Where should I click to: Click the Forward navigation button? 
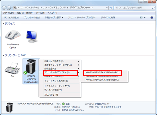[x=8, y=8]
